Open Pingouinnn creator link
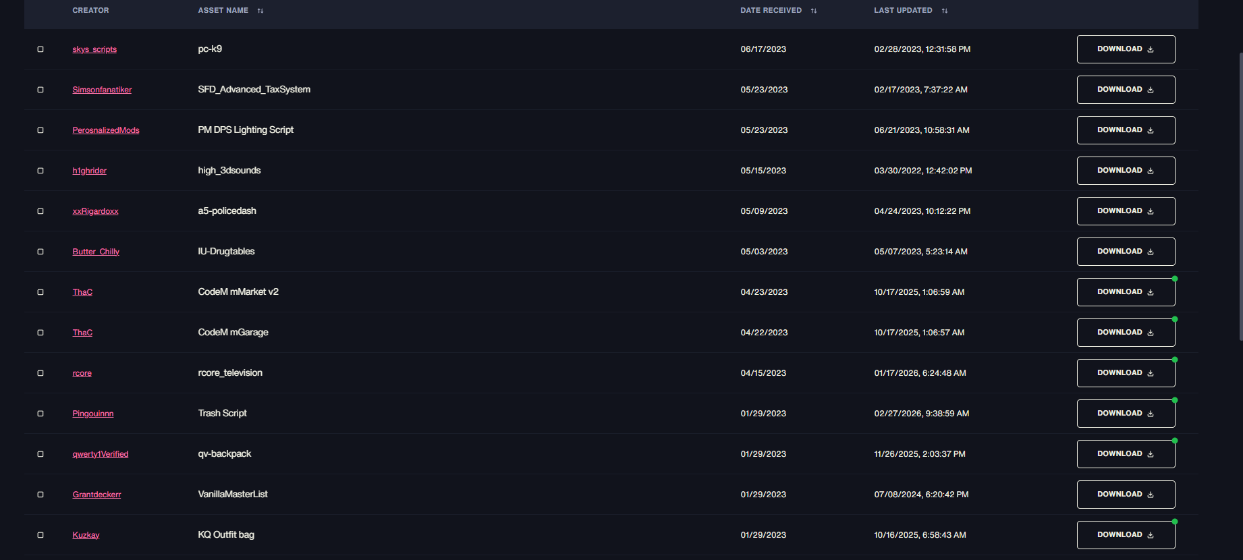This screenshot has width=1243, height=560. [x=93, y=414]
